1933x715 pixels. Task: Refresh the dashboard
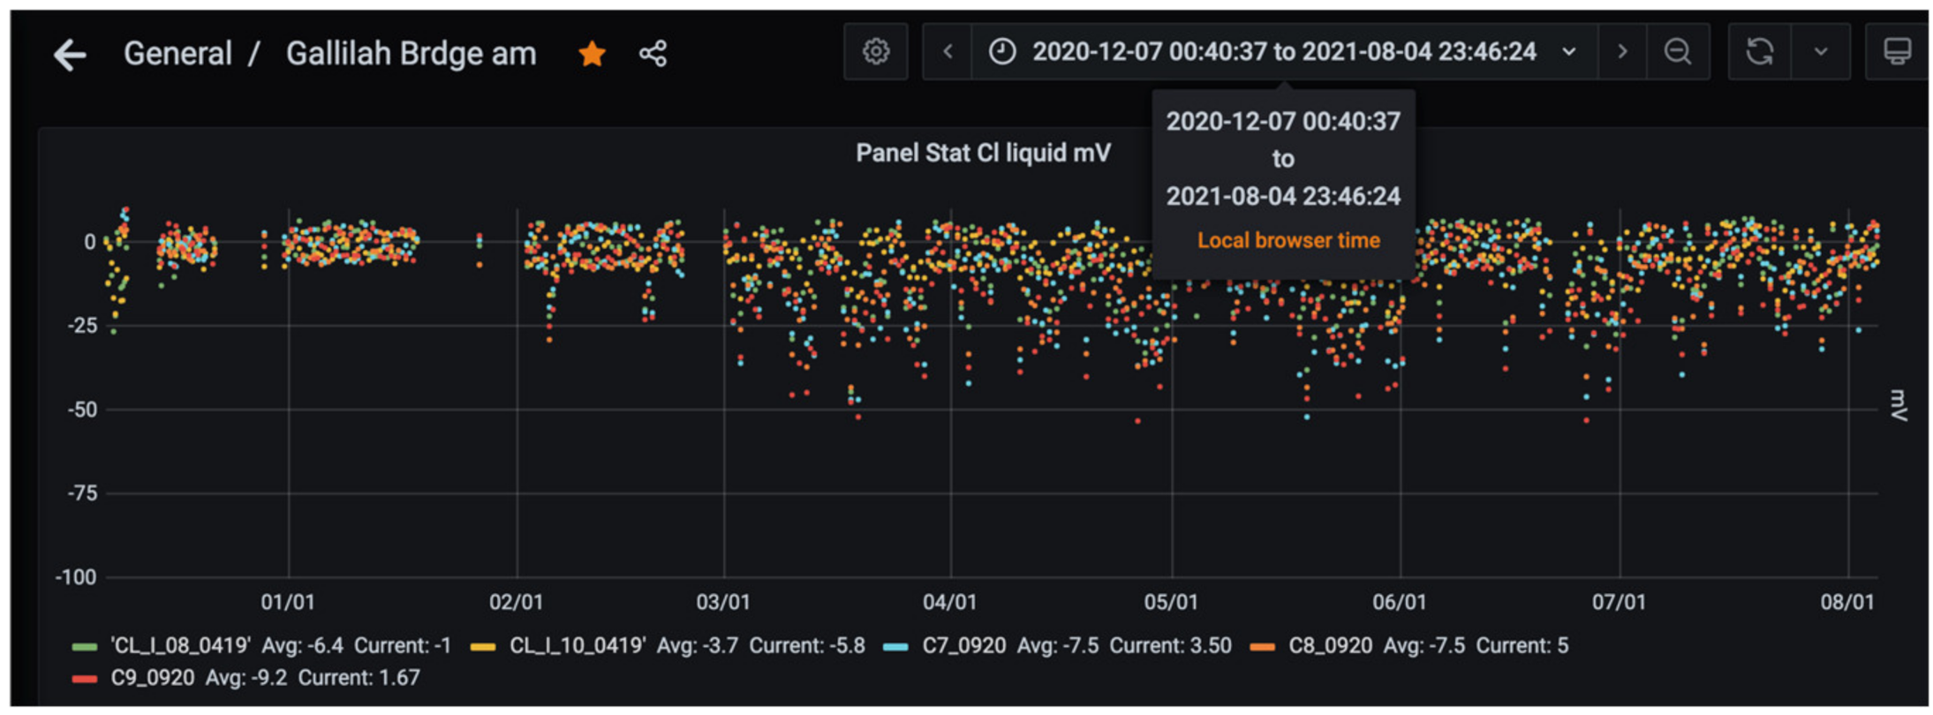pos(1759,52)
